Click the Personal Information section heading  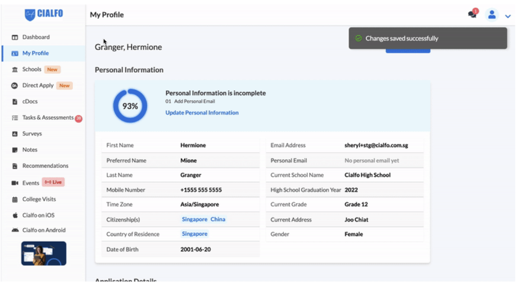129,70
